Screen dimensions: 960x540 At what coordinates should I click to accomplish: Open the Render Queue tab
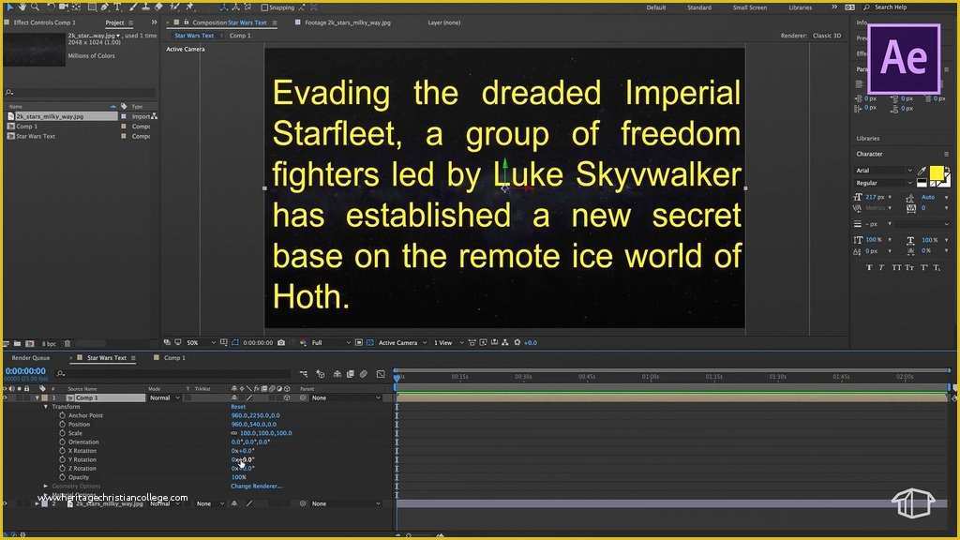point(31,358)
